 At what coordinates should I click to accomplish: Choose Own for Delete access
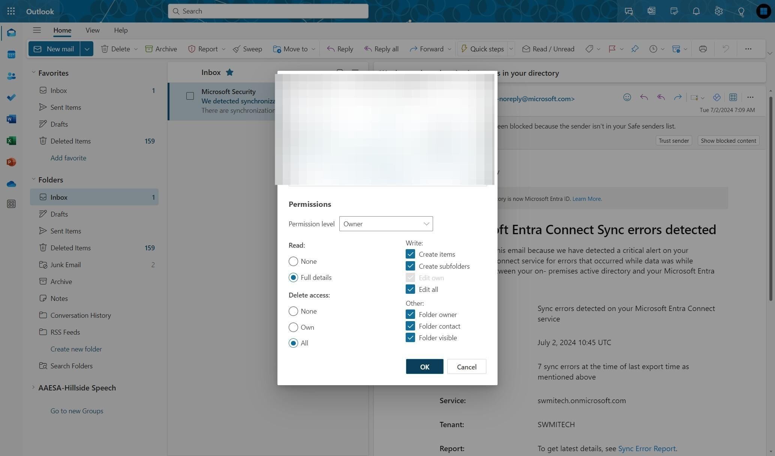[293, 327]
